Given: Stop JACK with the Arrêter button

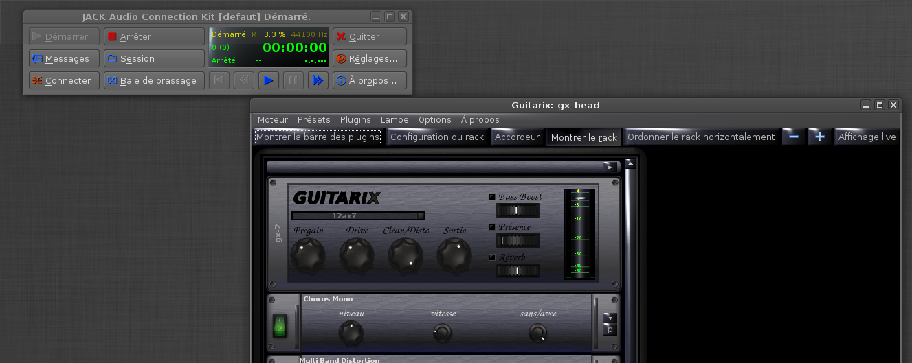Looking at the screenshot, I should click(154, 36).
